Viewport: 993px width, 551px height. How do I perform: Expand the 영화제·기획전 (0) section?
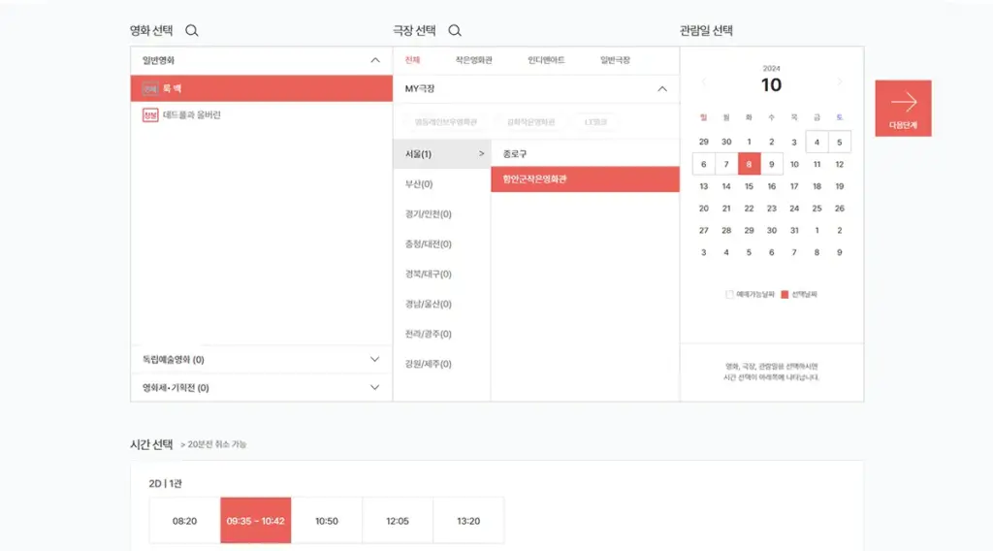pyautogui.click(x=375, y=388)
